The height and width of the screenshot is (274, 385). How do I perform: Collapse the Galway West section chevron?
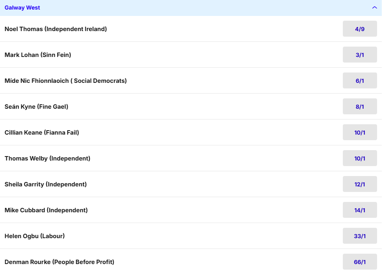pos(374,8)
